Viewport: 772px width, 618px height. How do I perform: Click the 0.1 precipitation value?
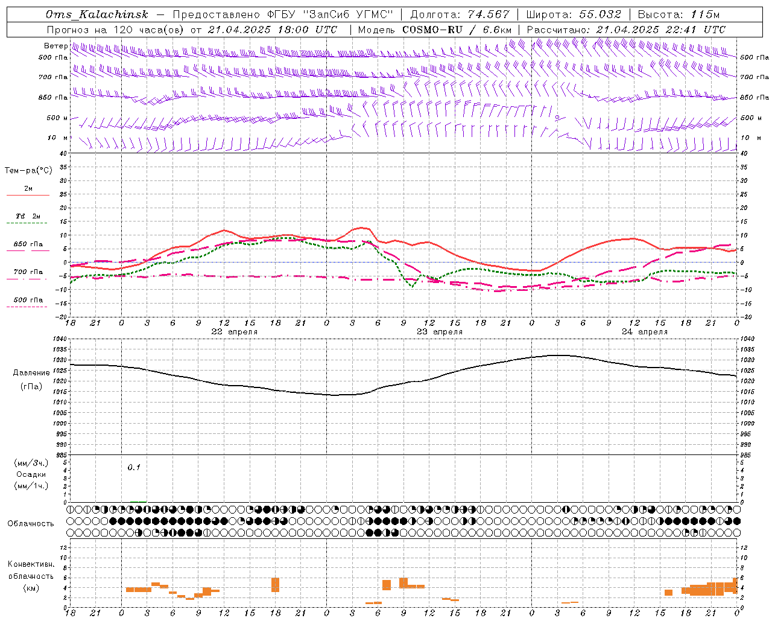pyautogui.click(x=134, y=467)
